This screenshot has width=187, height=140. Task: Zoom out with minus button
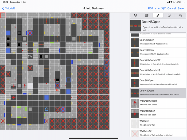[155, 8]
